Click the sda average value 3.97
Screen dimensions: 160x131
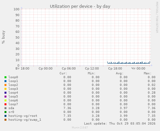(x=124, y=108)
